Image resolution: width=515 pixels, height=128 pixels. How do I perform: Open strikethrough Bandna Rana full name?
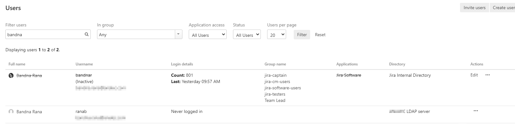click(x=29, y=75)
